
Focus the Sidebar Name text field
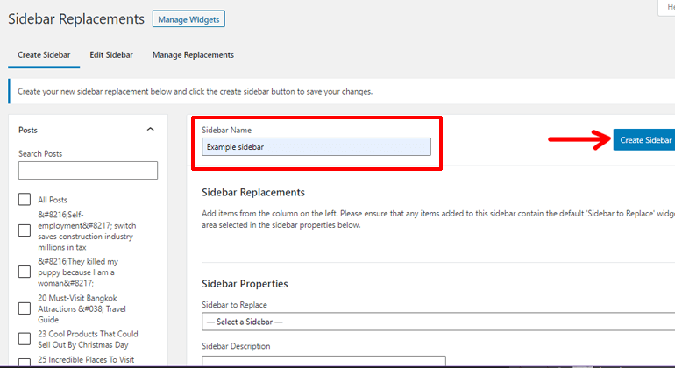click(316, 147)
